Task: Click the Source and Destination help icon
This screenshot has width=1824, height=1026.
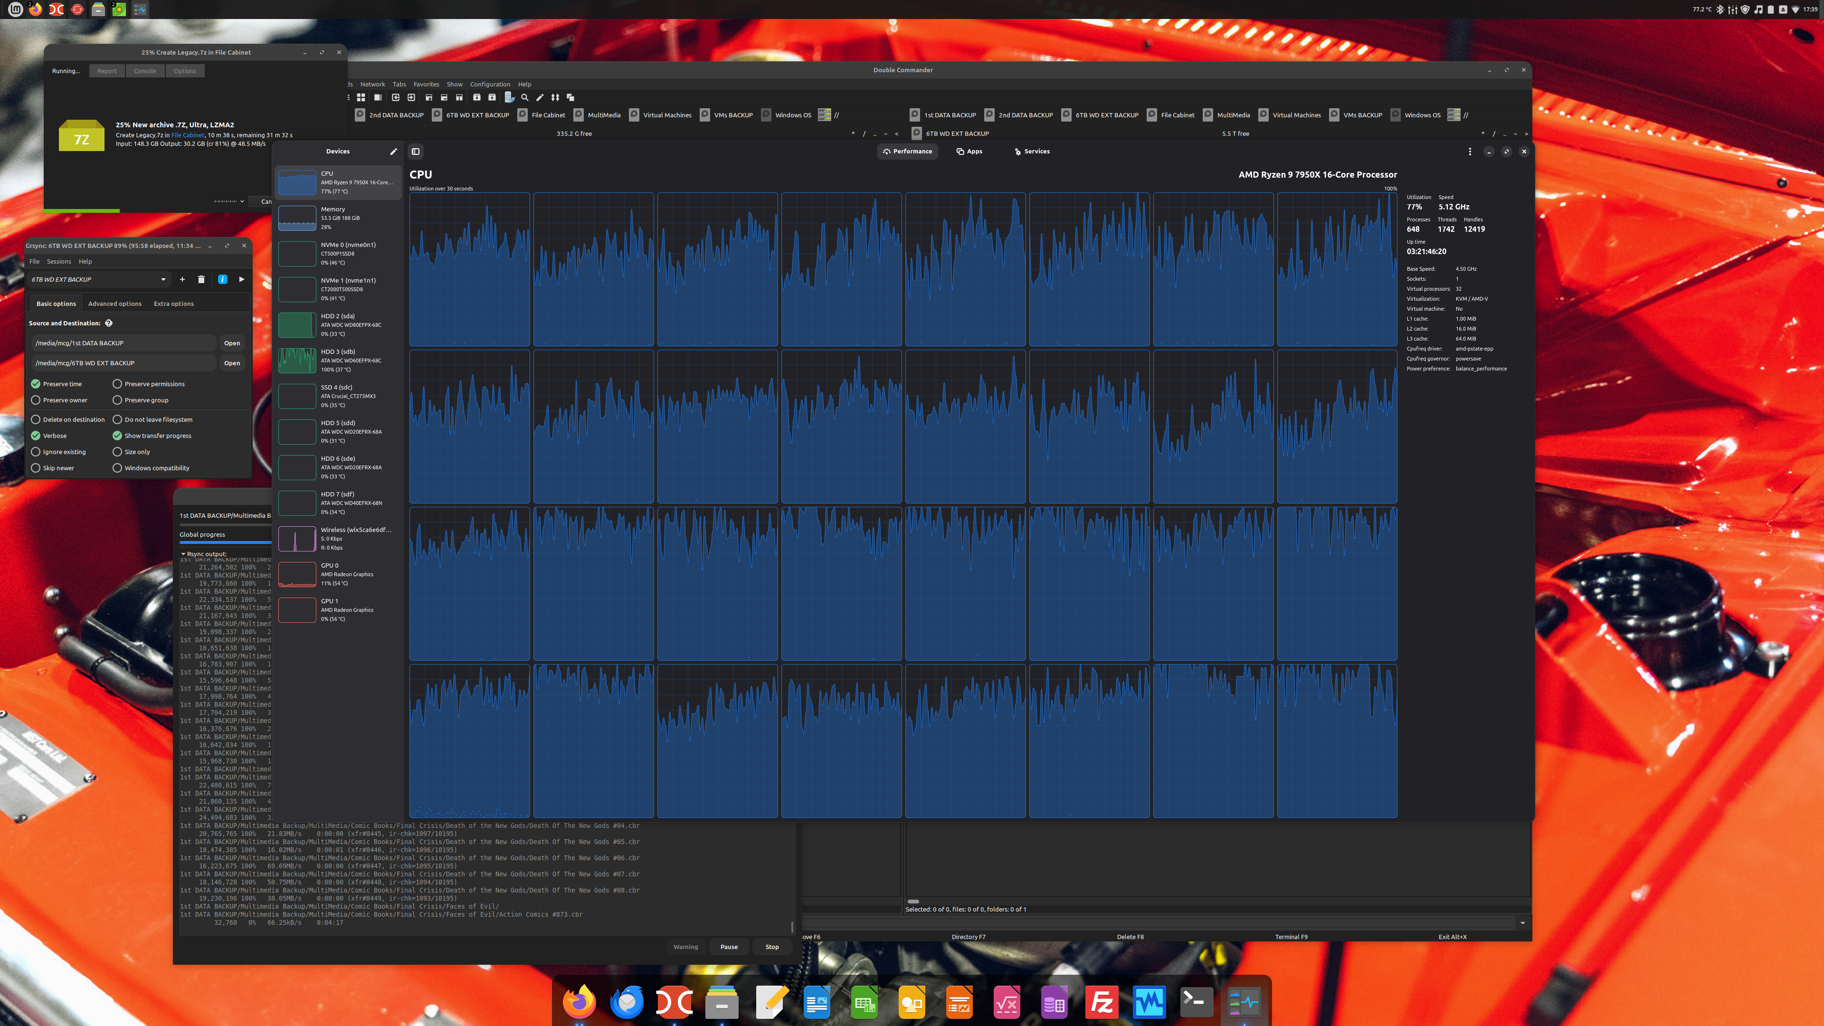Action: tap(108, 323)
